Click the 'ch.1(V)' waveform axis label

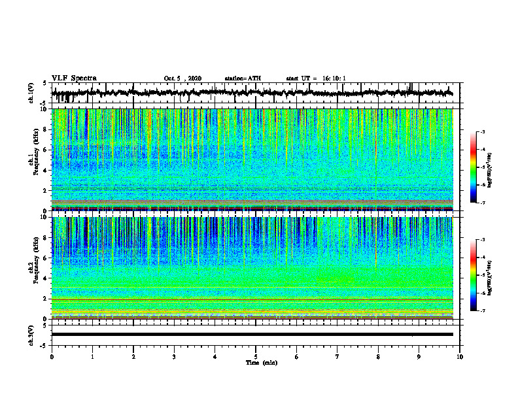tap(31, 93)
